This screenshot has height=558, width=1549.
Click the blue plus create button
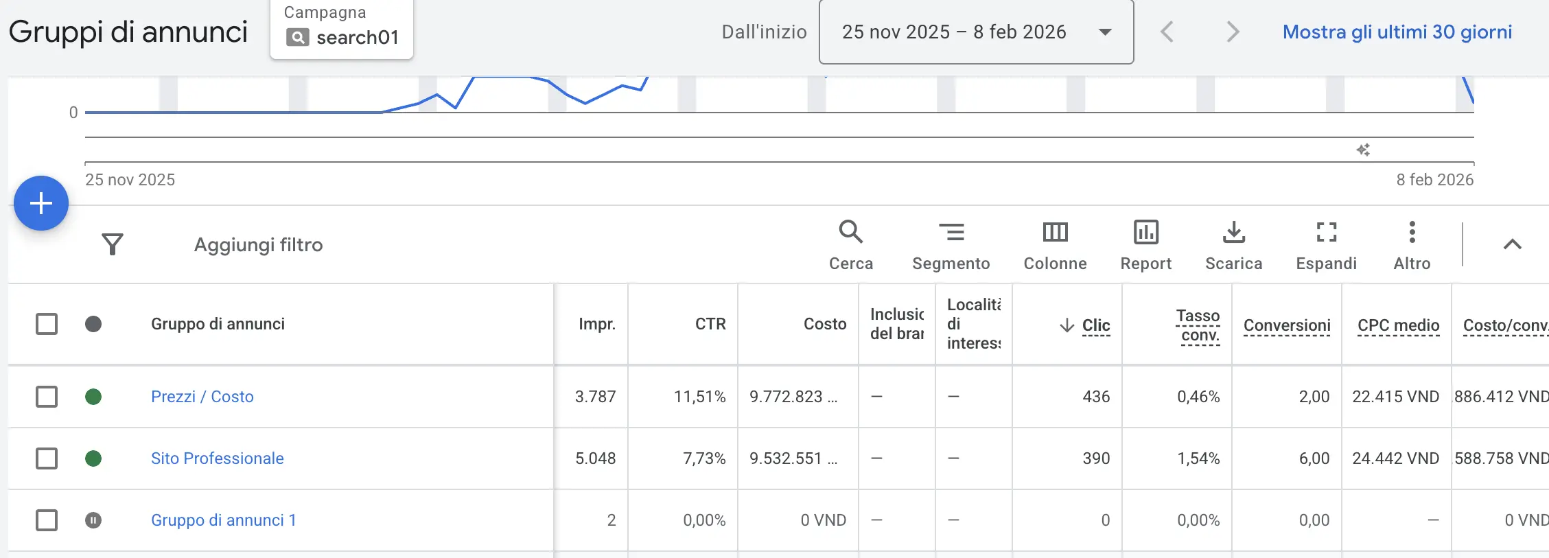(x=41, y=203)
